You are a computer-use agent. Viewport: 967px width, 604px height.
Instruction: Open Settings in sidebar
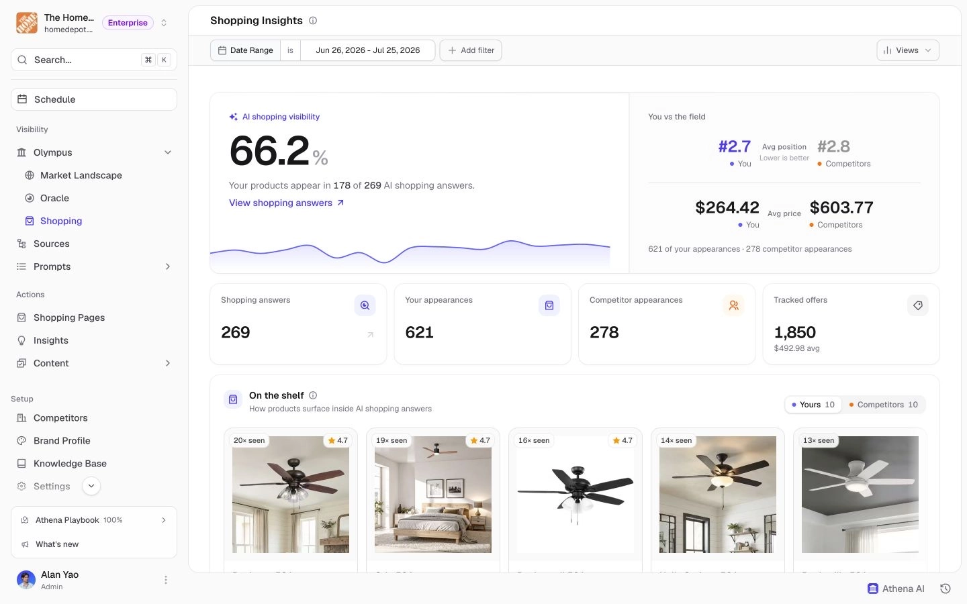point(52,486)
